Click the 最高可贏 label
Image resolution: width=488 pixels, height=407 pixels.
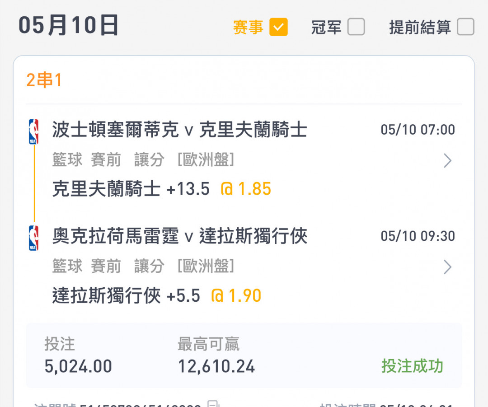[208, 344]
